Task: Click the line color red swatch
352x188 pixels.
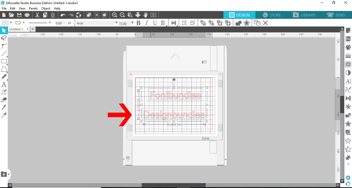Action: coord(18,23)
